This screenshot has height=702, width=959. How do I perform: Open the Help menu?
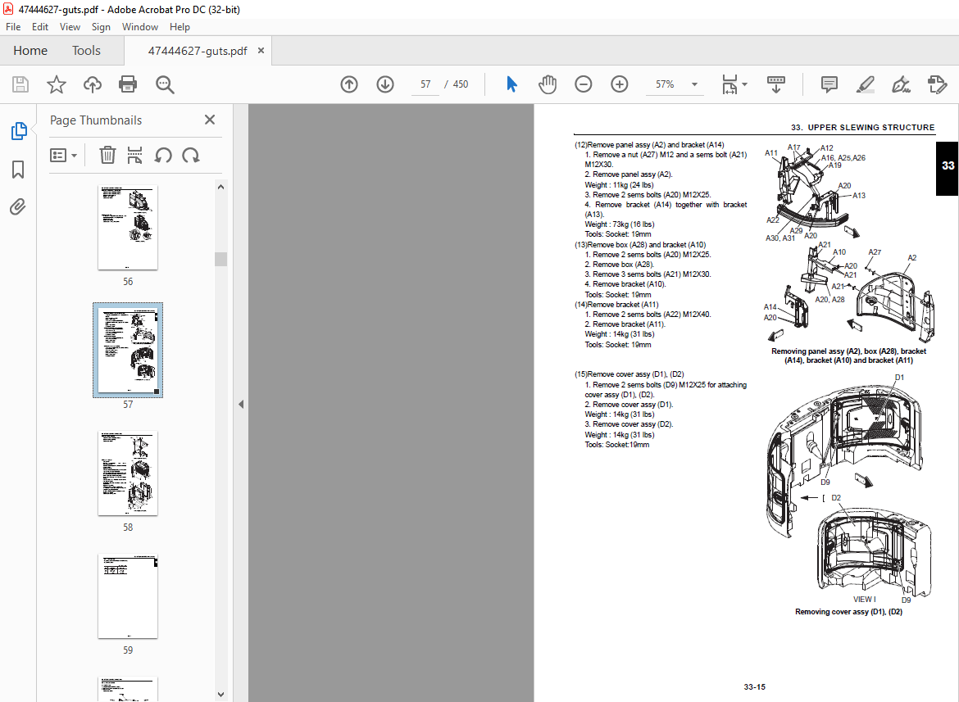click(180, 27)
